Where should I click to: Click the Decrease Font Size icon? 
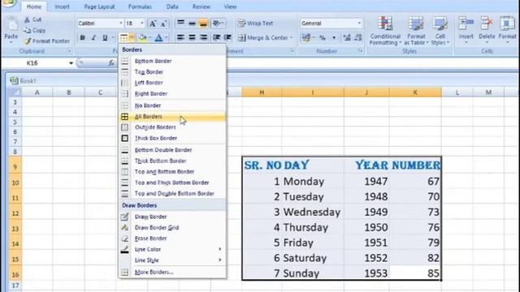(x=163, y=24)
